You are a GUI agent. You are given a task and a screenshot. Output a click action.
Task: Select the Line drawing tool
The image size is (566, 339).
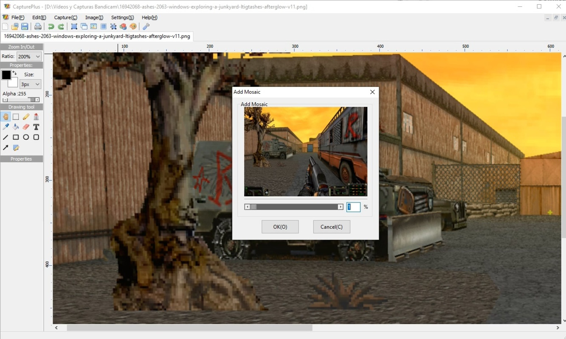coord(6,137)
